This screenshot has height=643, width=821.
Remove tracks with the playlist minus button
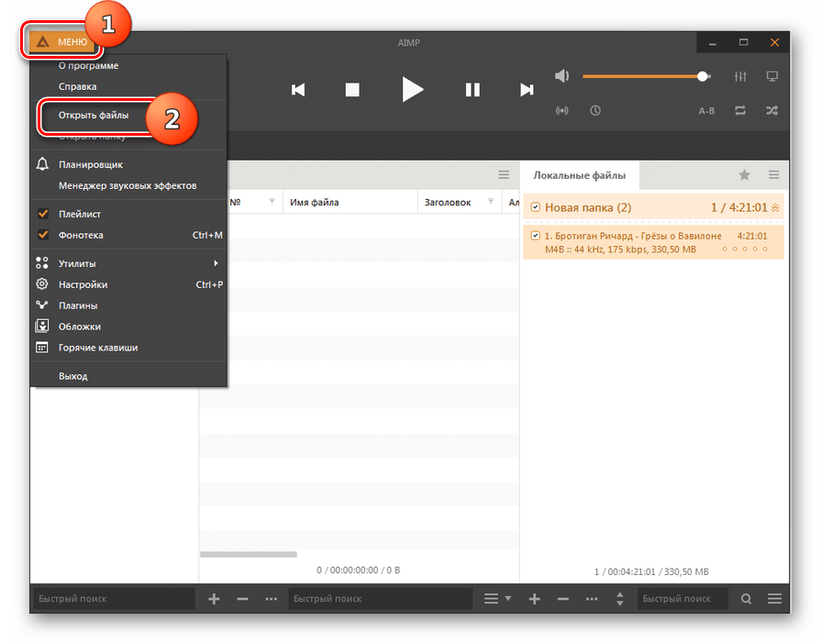(x=563, y=598)
